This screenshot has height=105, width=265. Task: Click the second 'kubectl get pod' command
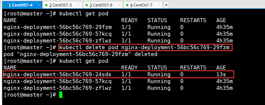click(x=84, y=61)
